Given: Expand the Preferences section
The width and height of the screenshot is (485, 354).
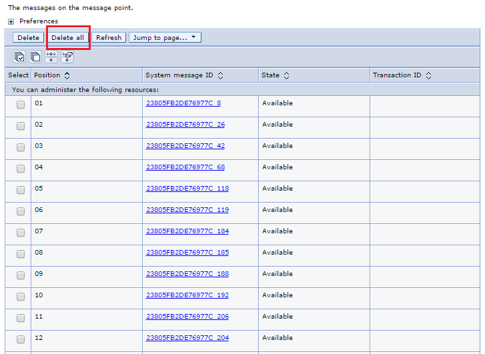Looking at the screenshot, I should point(11,21).
